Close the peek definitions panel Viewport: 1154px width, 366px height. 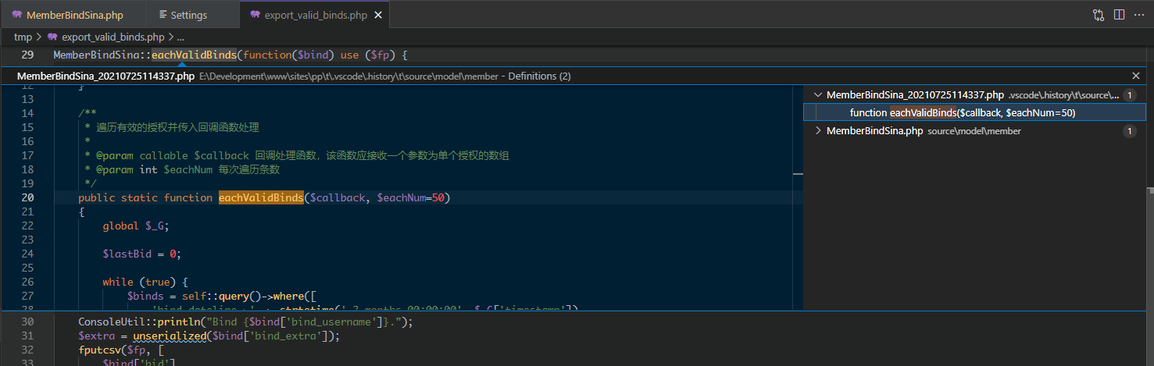[x=1136, y=76]
